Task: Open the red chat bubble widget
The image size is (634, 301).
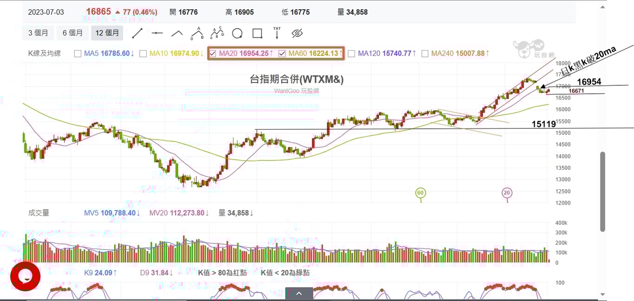Action: coord(25,276)
